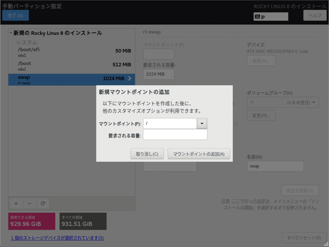The height and width of the screenshot is (247, 329).
Task: Open the volume group rl dropdown
Action: click(283, 102)
